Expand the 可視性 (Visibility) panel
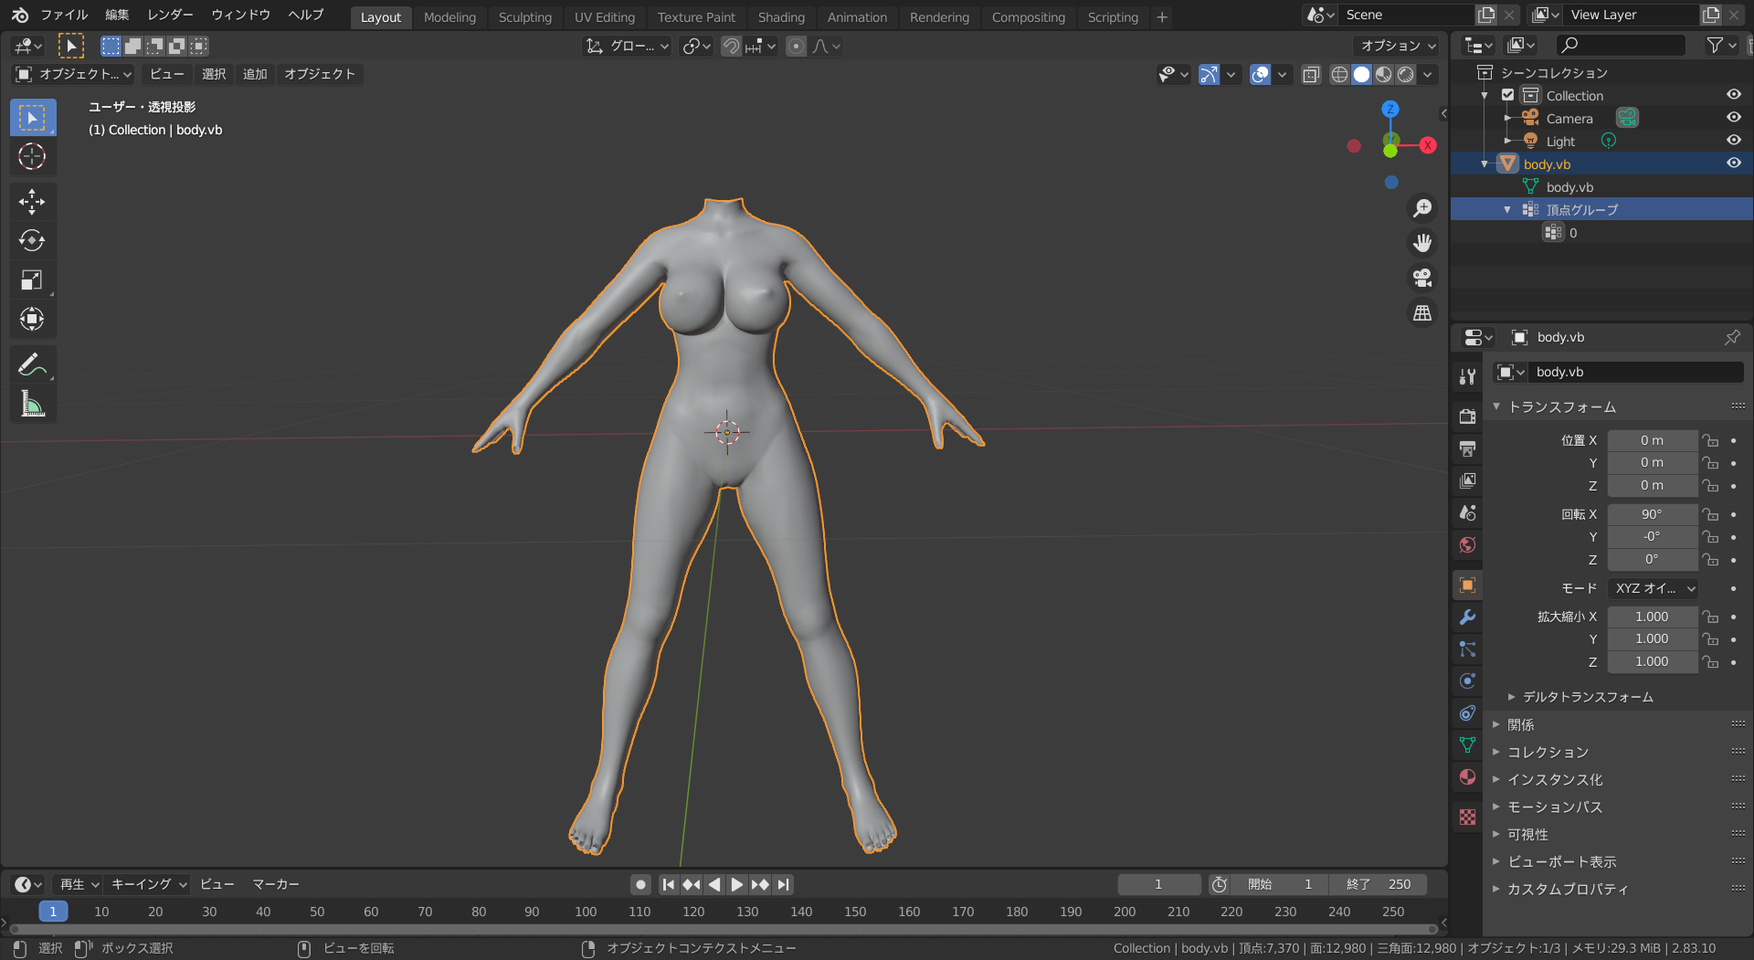This screenshot has width=1754, height=960. (x=1520, y=834)
